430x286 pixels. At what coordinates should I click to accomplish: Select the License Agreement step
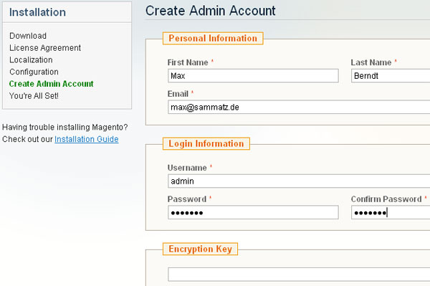[45, 48]
